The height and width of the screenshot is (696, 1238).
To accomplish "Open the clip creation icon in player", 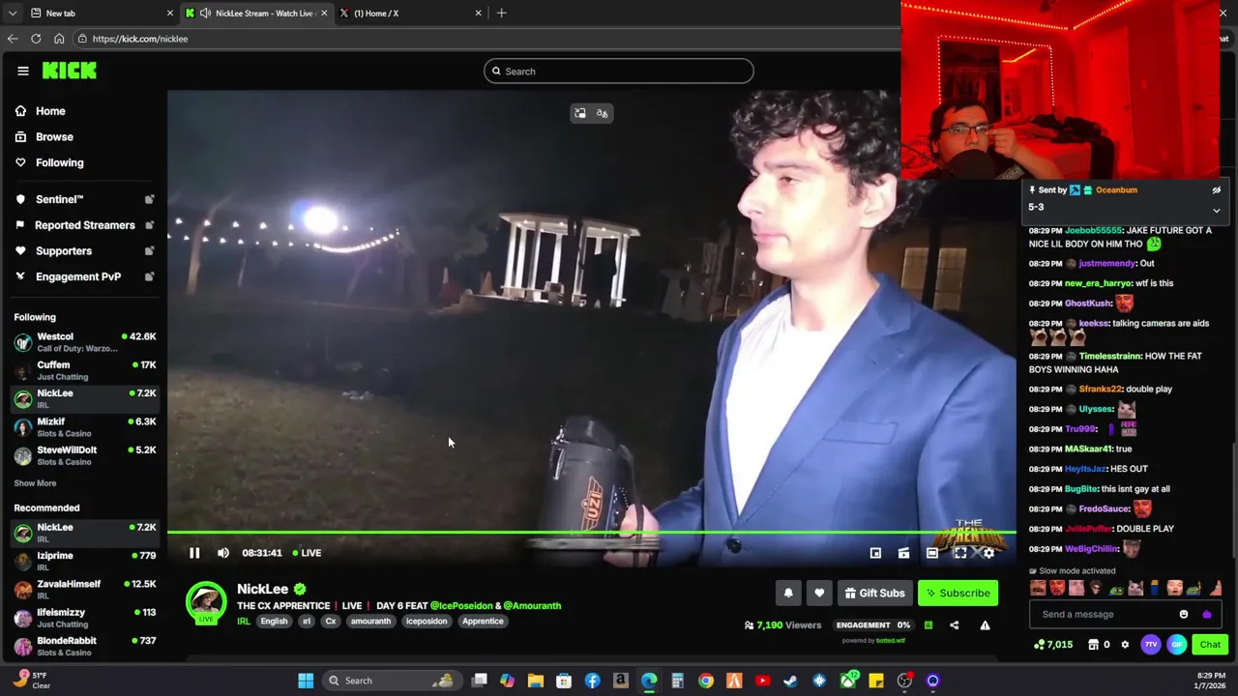I will (903, 553).
